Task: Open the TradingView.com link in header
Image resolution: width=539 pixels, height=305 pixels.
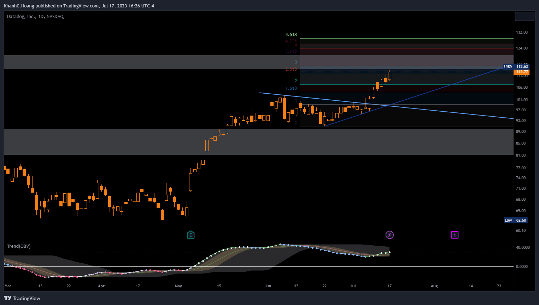Action: pos(81,6)
